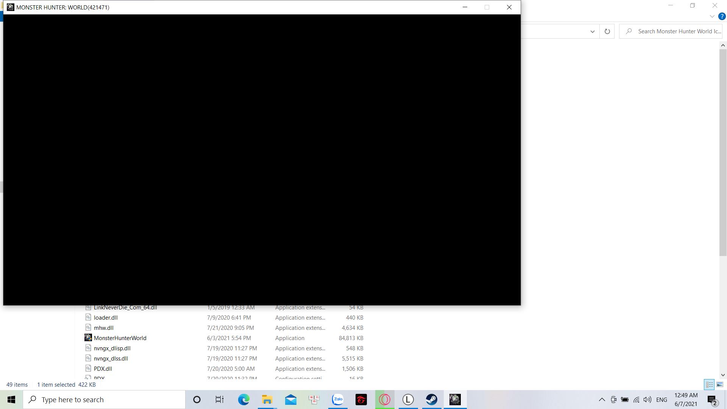Select the loader.dll file
The height and width of the screenshot is (409, 727).
[x=106, y=317]
